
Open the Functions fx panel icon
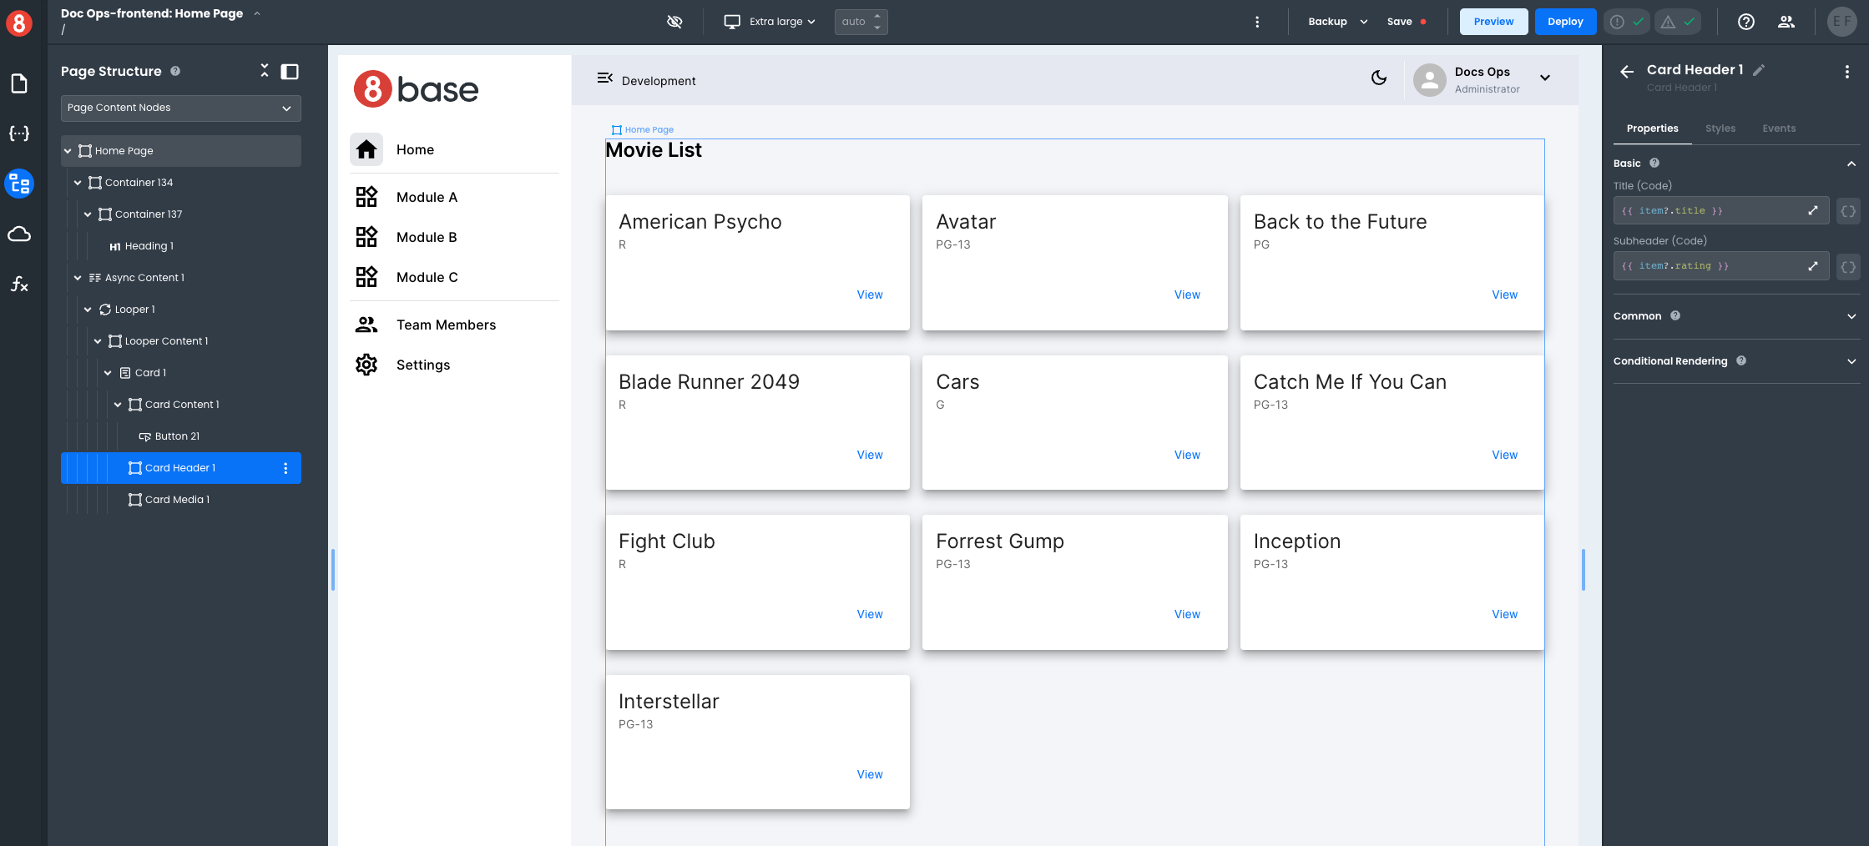19,285
